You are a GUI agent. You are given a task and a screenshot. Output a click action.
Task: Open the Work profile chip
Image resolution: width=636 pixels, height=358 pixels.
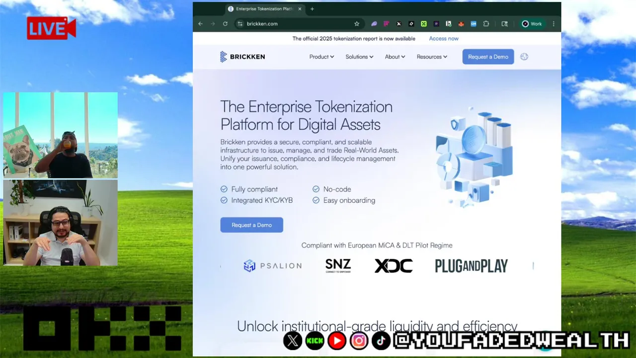pos(532,24)
